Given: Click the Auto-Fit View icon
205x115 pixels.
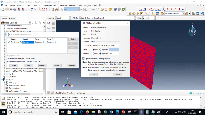Looking at the screenshot, I should [43, 9].
